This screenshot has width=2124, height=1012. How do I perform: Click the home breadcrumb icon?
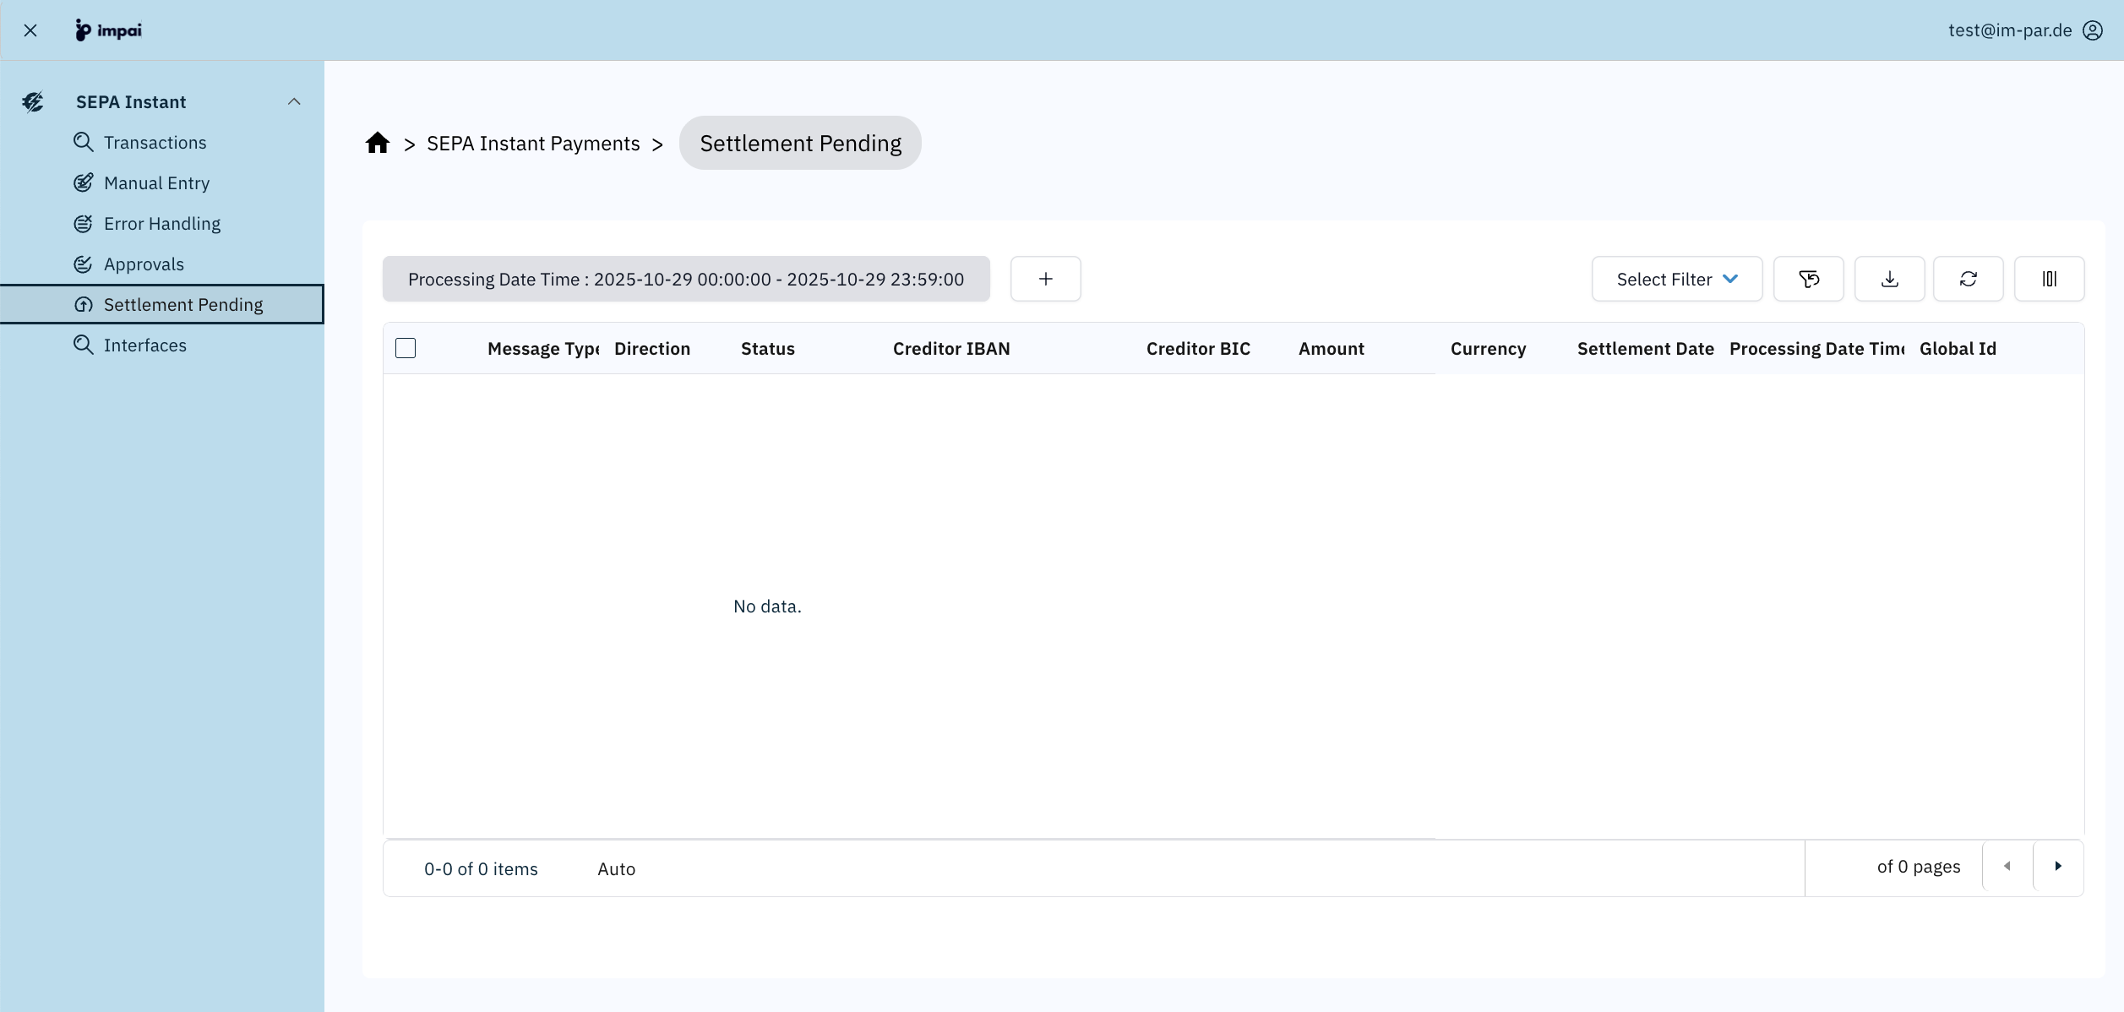[x=377, y=143]
